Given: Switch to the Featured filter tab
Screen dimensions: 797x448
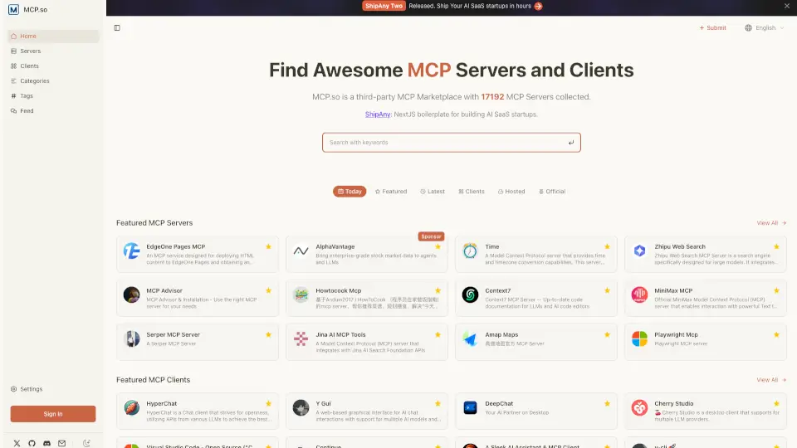Looking at the screenshot, I should 390,192.
